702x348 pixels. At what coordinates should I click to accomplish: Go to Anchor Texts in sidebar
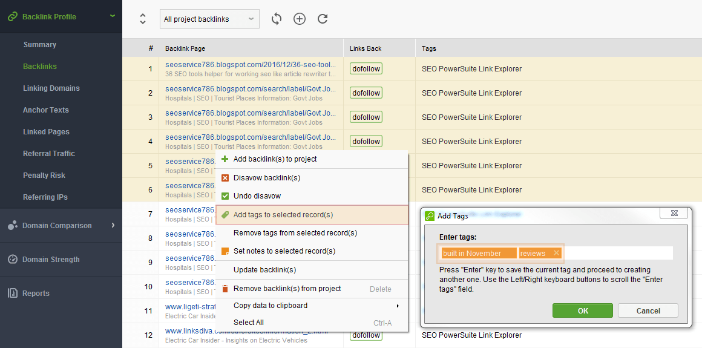(46, 110)
